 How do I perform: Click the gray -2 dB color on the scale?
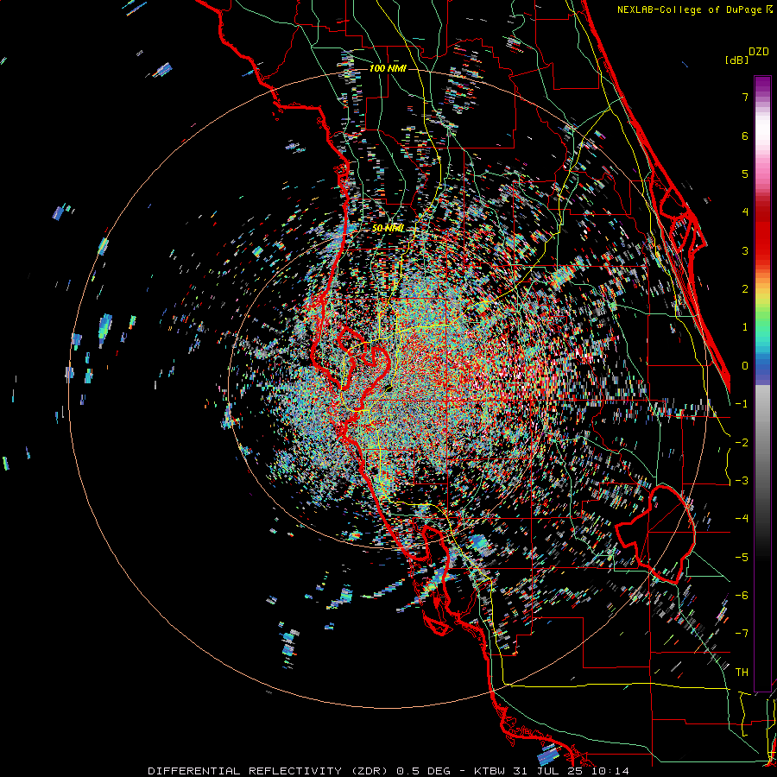[762, 443]
